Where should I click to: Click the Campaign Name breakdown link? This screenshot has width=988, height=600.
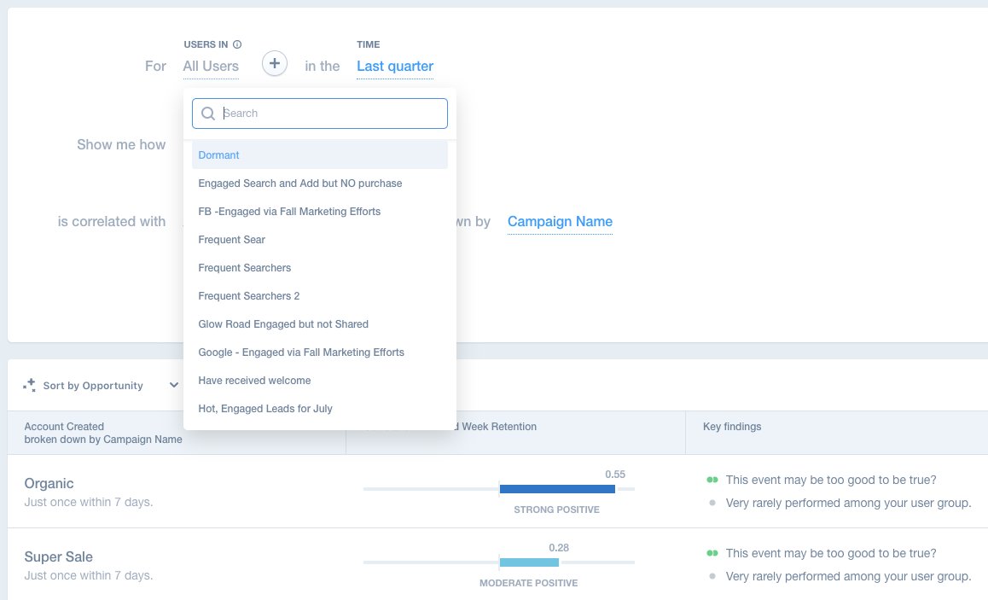(x=560, y=221)
